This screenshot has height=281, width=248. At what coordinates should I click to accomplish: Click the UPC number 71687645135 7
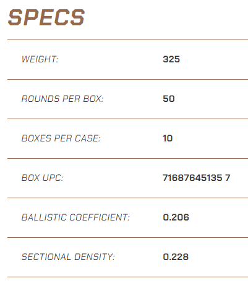tap(197, 178)
